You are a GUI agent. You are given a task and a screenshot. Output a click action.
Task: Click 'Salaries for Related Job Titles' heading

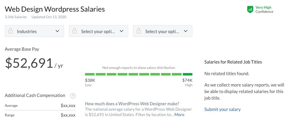pyautogui.click(x=233, y=62)
